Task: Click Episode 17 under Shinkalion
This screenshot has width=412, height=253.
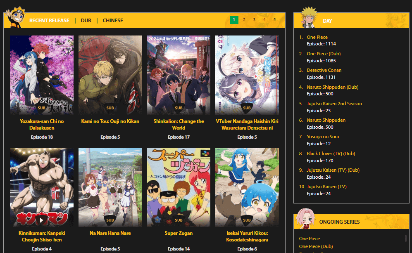Action: point(179,137)
